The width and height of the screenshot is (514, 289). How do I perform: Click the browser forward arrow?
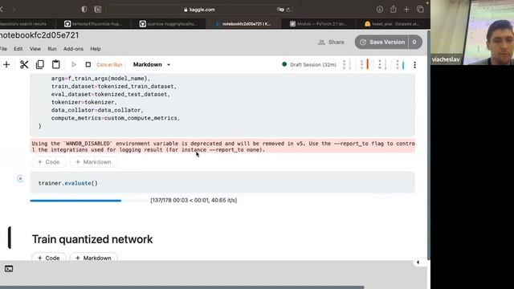click(14, 10)
